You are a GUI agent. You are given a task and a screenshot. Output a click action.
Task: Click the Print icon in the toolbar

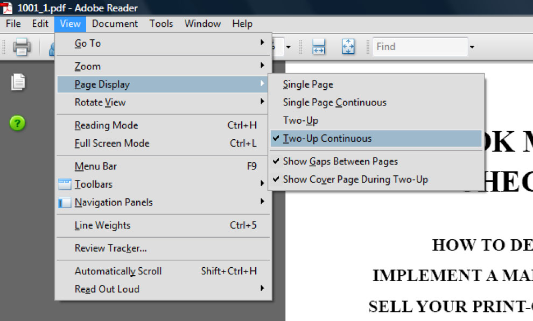pyautogui.click(x=22, y=47)
